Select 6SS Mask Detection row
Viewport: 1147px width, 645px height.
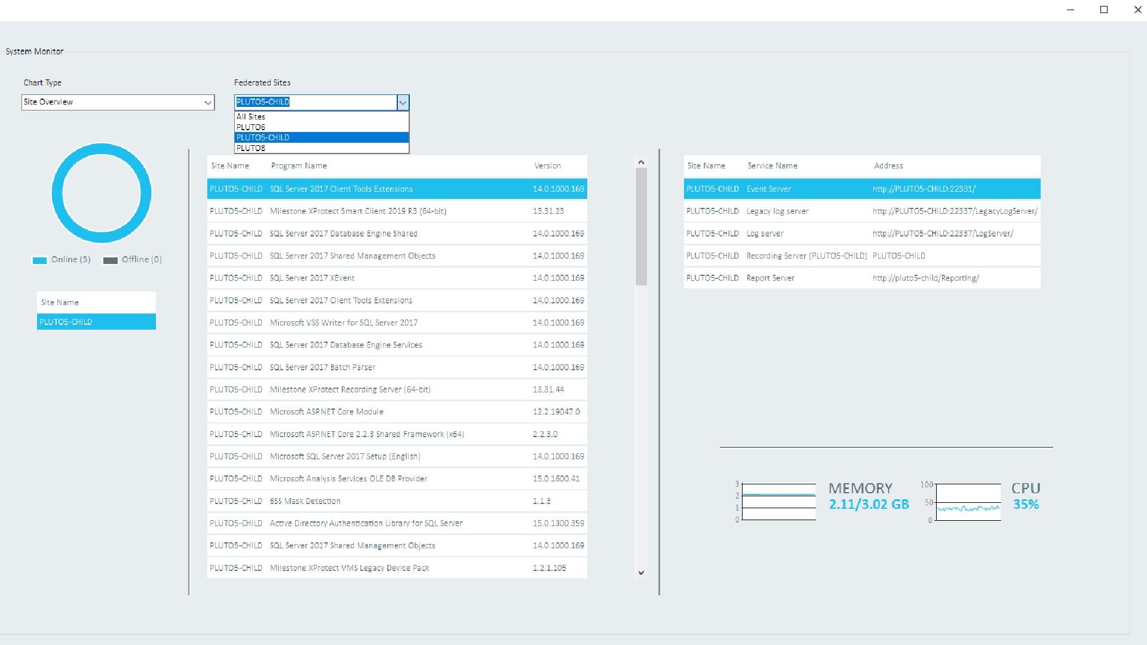pos(397,501)
